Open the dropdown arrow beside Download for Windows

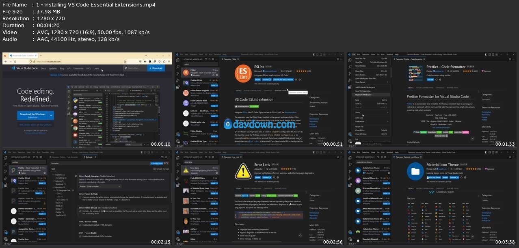pos(51,115)
